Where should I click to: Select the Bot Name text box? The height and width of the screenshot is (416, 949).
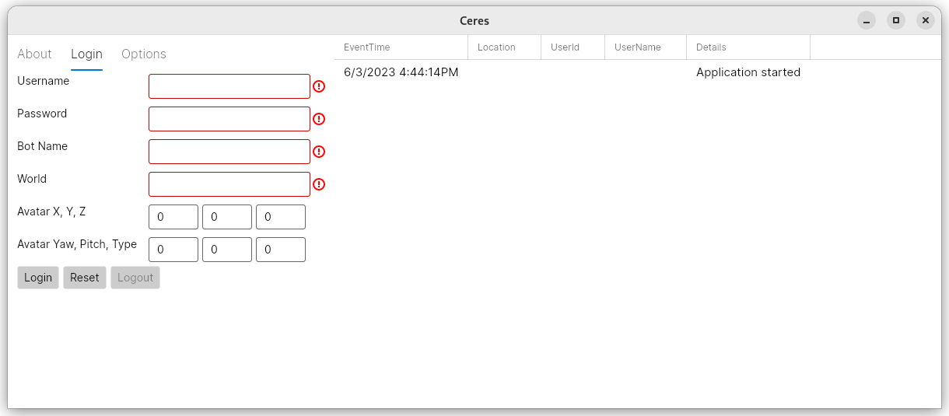coord(229,152)
